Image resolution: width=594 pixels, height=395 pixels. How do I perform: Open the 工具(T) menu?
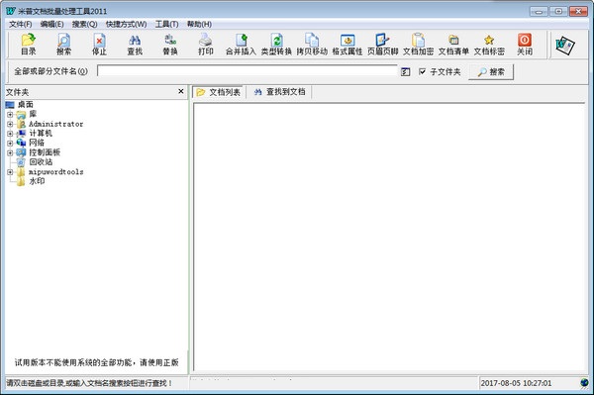(x=166, y=24)
